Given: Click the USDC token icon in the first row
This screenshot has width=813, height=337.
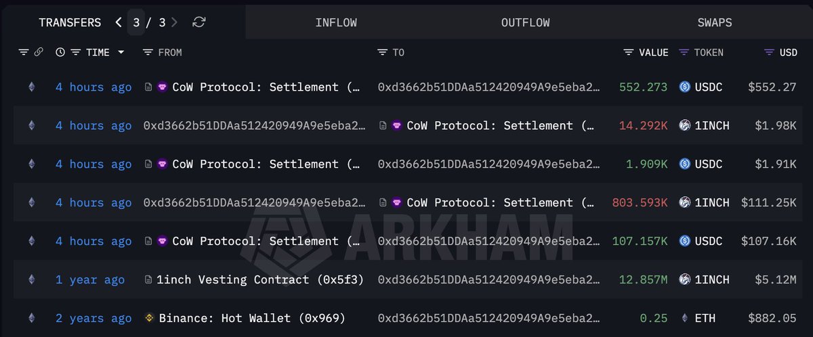Looking at the screenshot, I should tap(684, 87).
